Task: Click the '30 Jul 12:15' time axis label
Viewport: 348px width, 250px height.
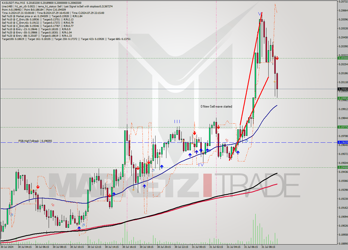Action: click(94, 247)
